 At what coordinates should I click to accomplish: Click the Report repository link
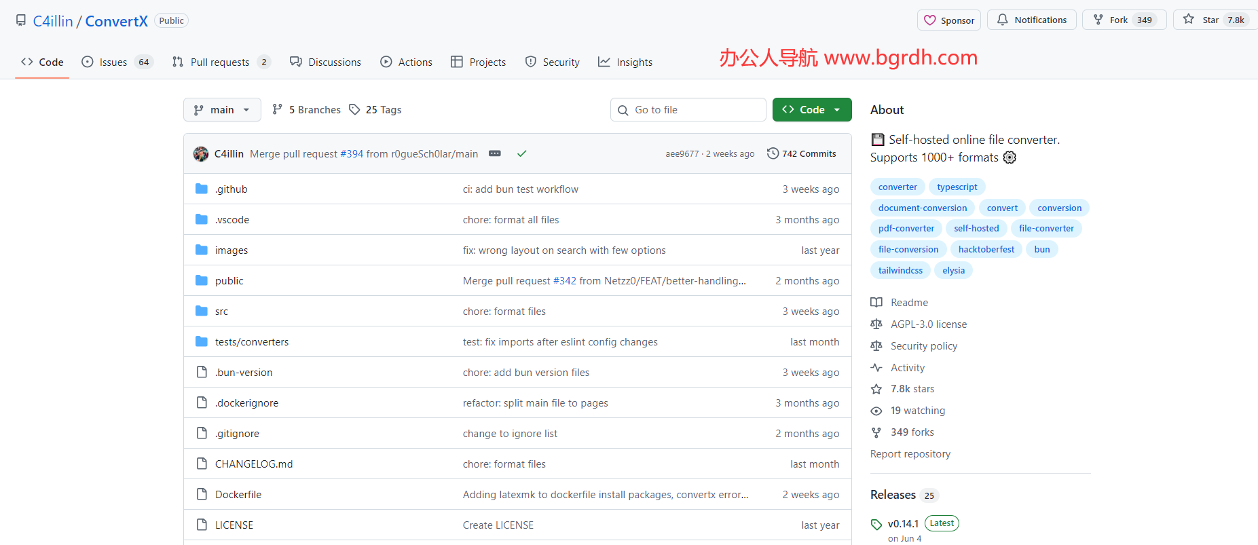910,454
